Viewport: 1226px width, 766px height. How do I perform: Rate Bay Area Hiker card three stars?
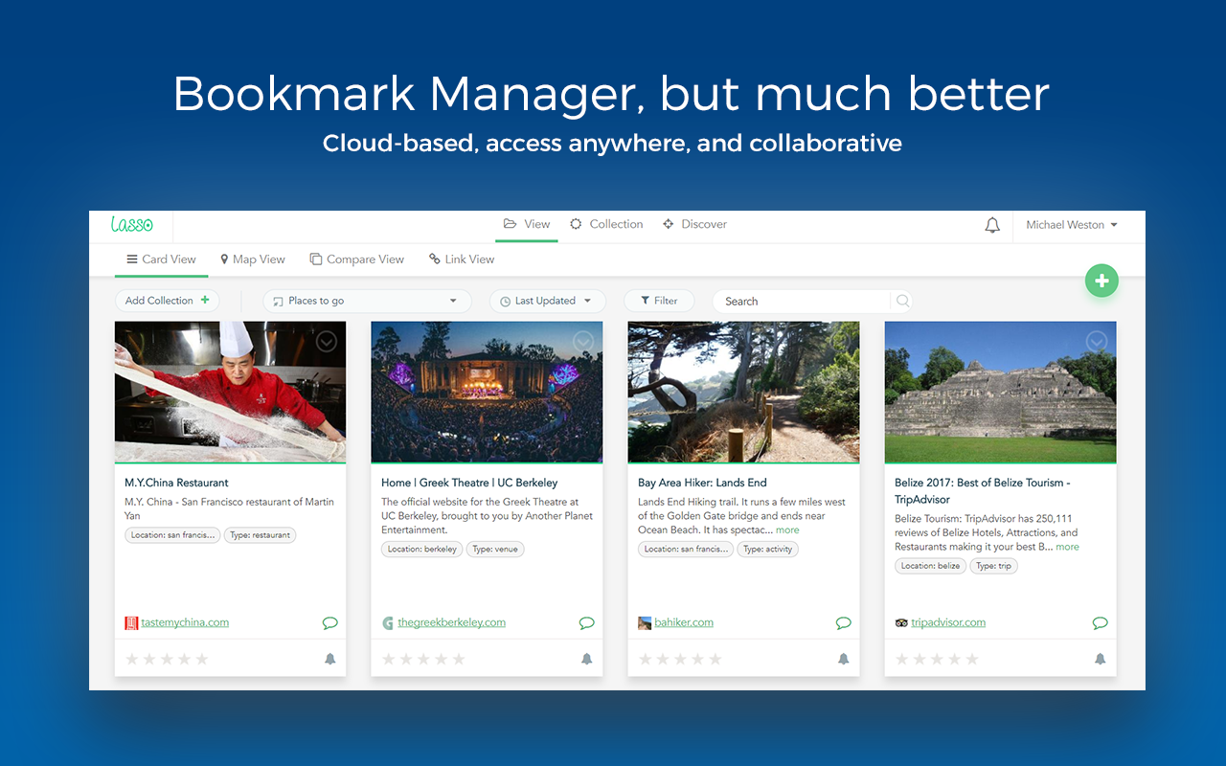click(681, 659)
